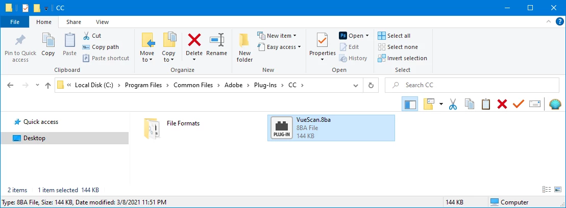The height and width of the screenshot is (208, 566).
Task: Go up to the Plug-Ins parent folder
Action: 47,85
